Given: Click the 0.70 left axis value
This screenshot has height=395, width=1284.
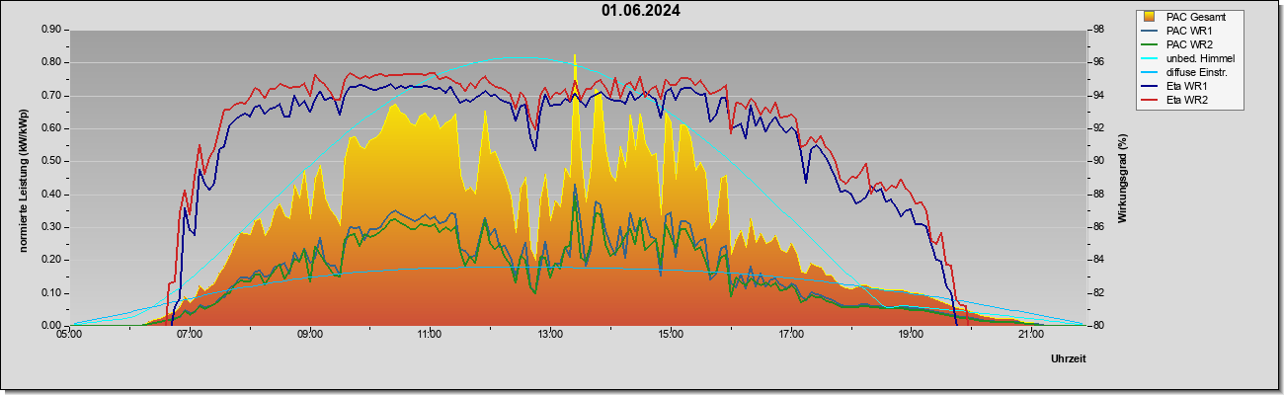Looking at the screenshot, I should [52, 96].
